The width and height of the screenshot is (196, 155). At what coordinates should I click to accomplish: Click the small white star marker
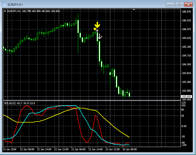(97, 31)
